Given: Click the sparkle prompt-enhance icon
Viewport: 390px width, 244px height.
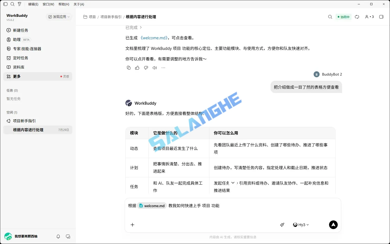Looking at the screenshot, I should (282, 225).
